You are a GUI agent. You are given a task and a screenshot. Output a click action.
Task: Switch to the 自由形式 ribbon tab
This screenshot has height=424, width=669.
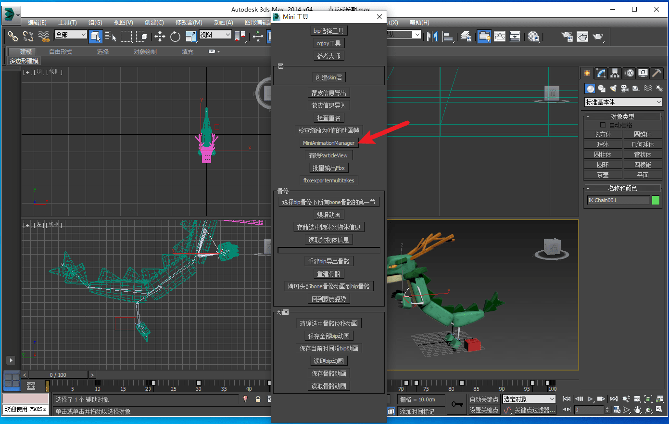61,51
